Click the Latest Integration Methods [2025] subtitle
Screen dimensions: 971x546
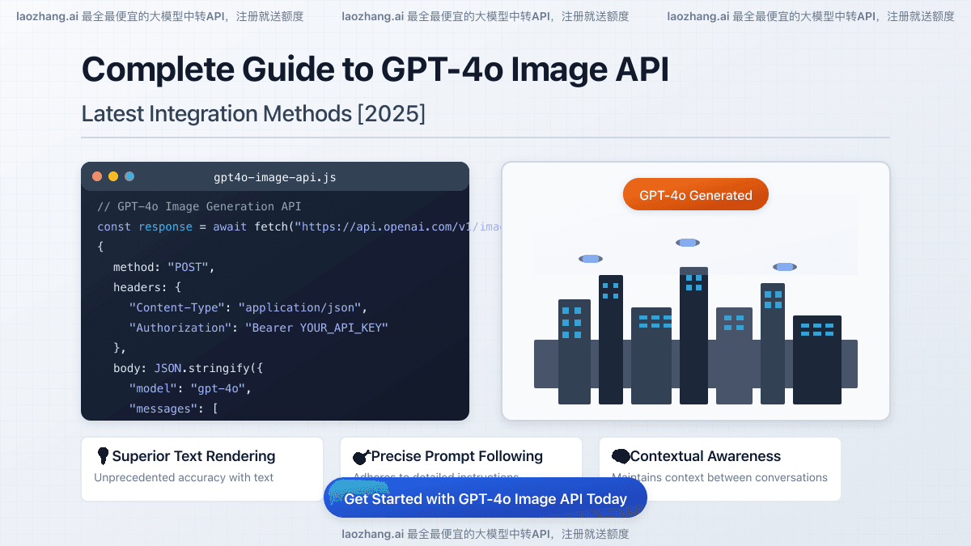253,113
